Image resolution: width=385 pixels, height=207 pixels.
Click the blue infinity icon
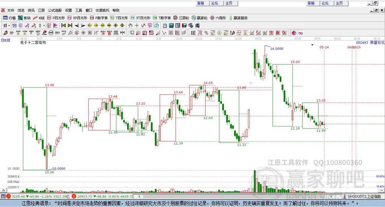300,33
